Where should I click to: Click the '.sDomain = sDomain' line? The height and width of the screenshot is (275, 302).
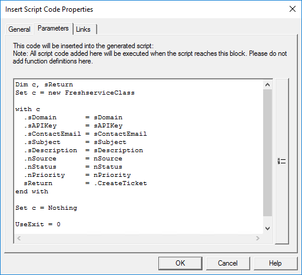(x=73, y=118)
